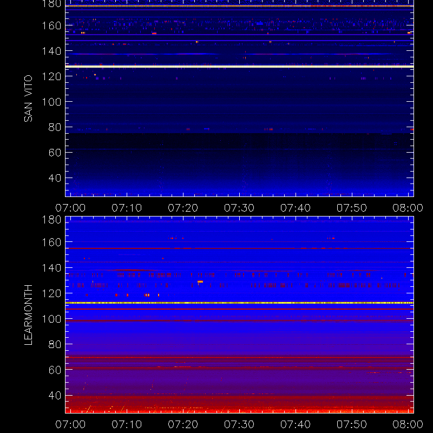
Task: Click 07:10 time label under San Vito plot
Action: (x=127, y=208)
